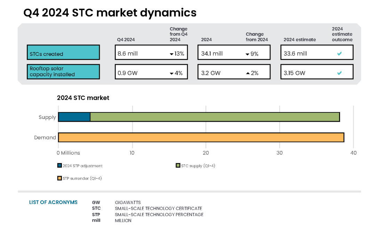
Task: Click the down arrow beside 4% change
Action: coord(171,74)
